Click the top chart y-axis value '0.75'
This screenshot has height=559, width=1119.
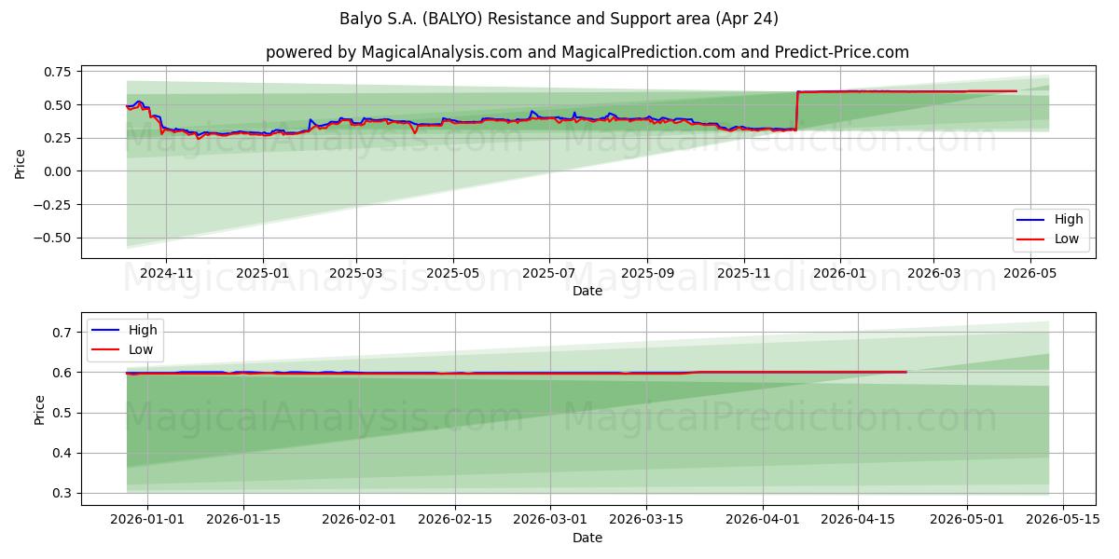pos(58,72)
